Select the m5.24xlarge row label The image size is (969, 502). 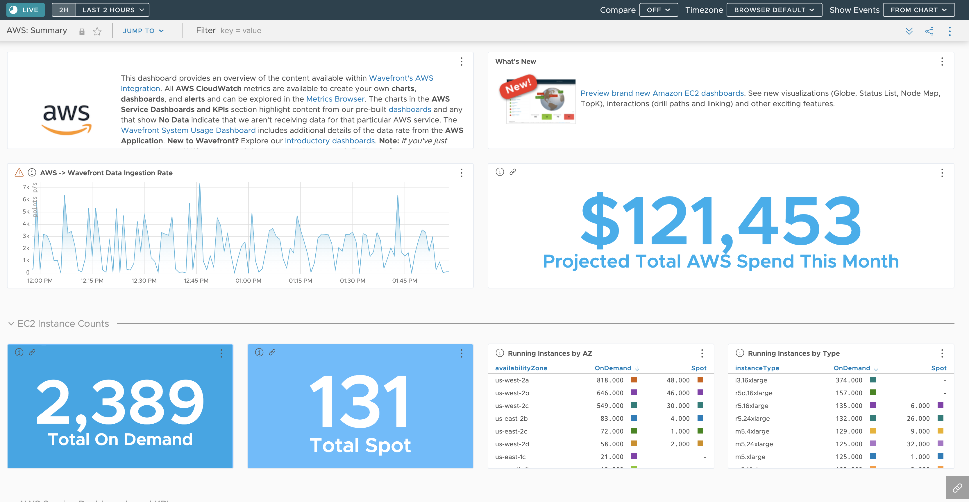(754, 444)
